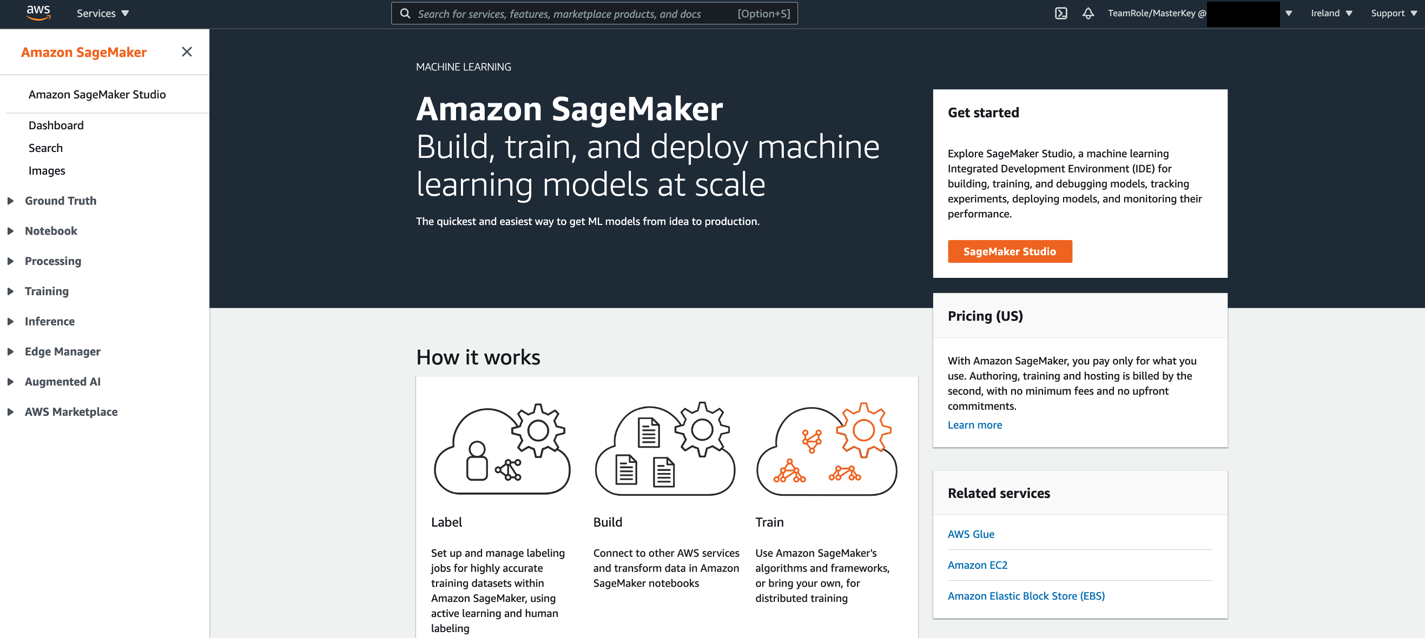Expand the Notebook section arrow
Image resolution: width=1425 pixels, height=638 pixels.
[x=10, y=231]
